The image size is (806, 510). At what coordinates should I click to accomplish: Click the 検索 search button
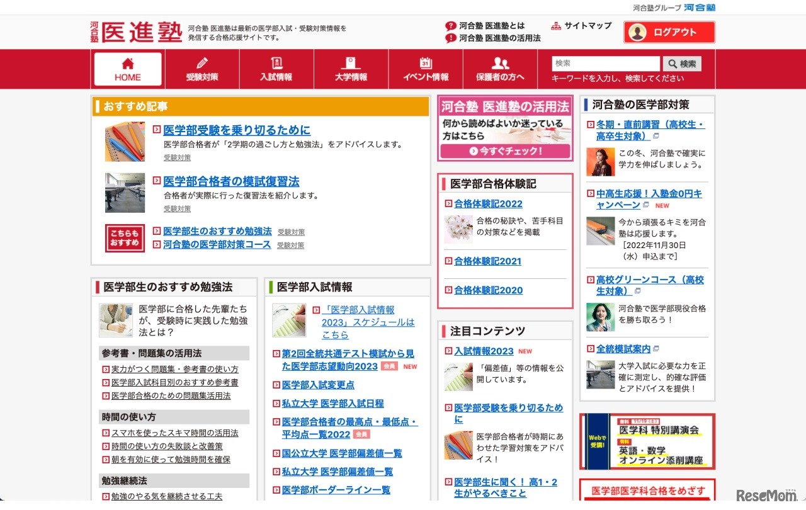pyautogui.click(x=682, y=64)
